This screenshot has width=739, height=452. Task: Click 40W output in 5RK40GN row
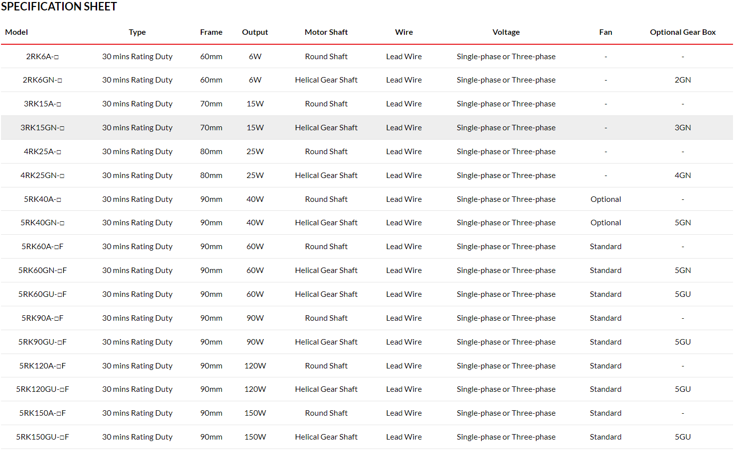255,223
